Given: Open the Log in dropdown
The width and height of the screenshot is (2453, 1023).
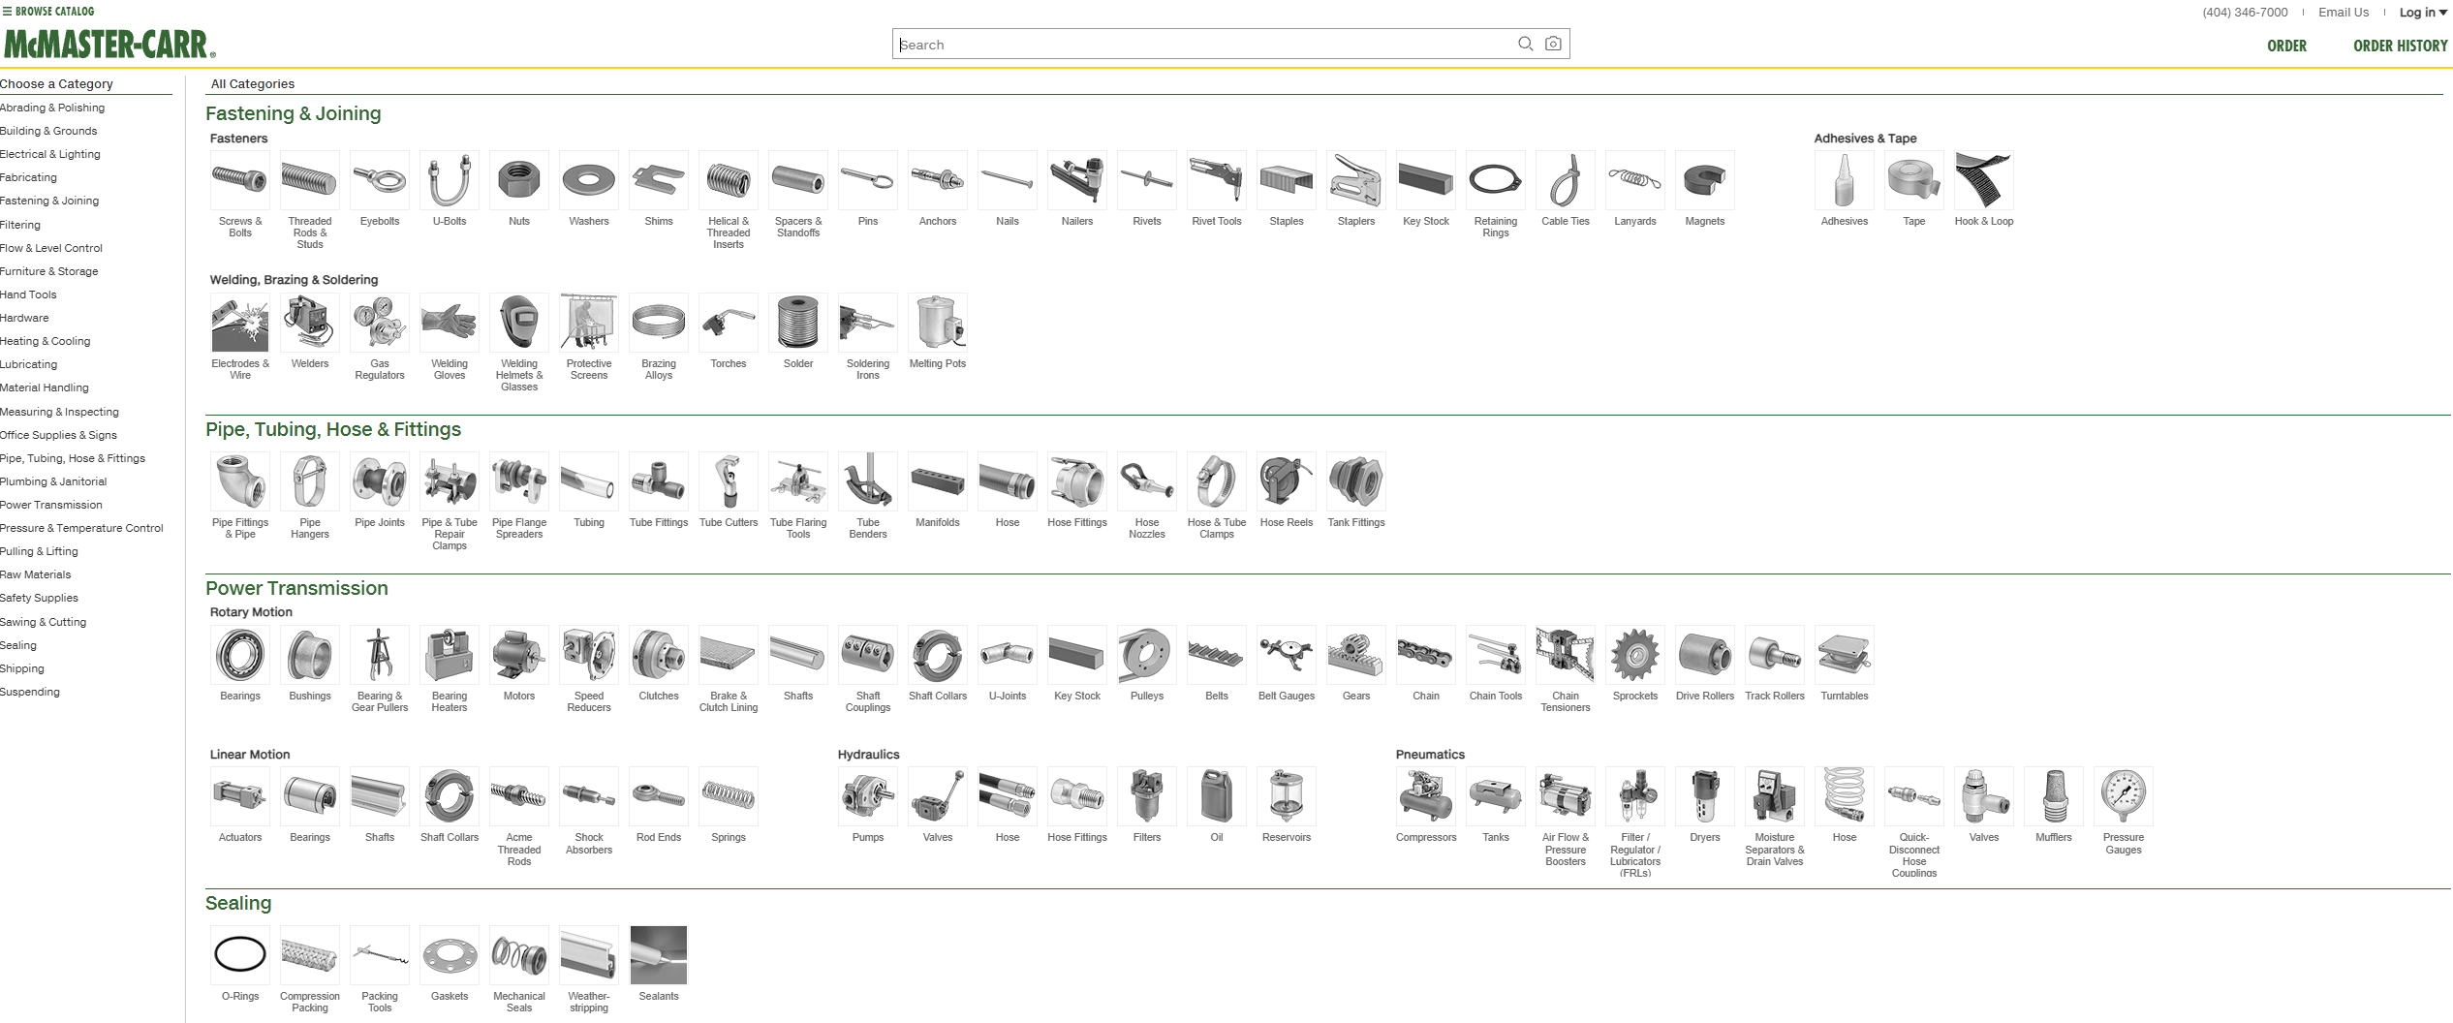Looking at the screenshot, I should pyautogui.click(x=2423, y=13).
